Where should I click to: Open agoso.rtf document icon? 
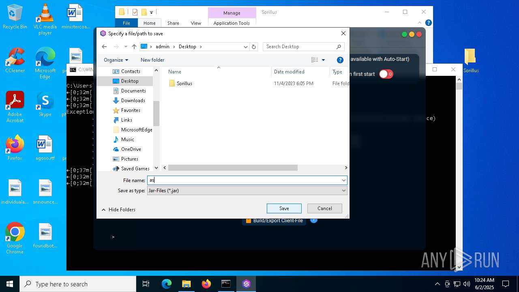coord(45,148)
